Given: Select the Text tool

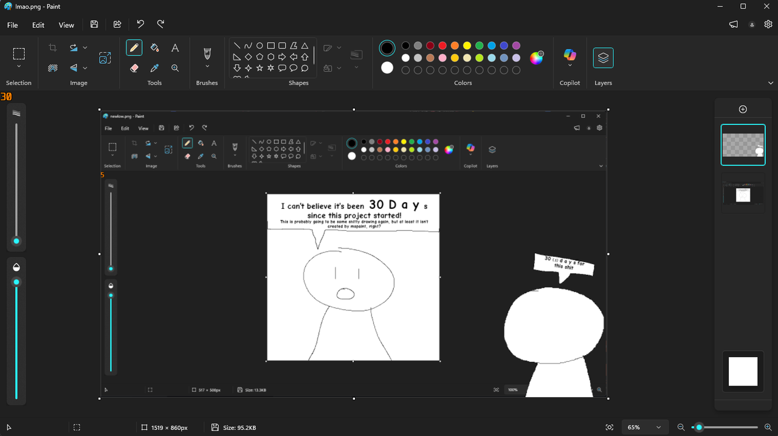Looking at the screenshot, I should point(175,47).
